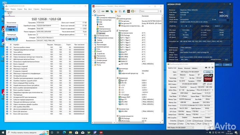Expand the Дисплей node in AIDA64 tree
This screenshot has width=240, height=135.
[x=93, y=42]
